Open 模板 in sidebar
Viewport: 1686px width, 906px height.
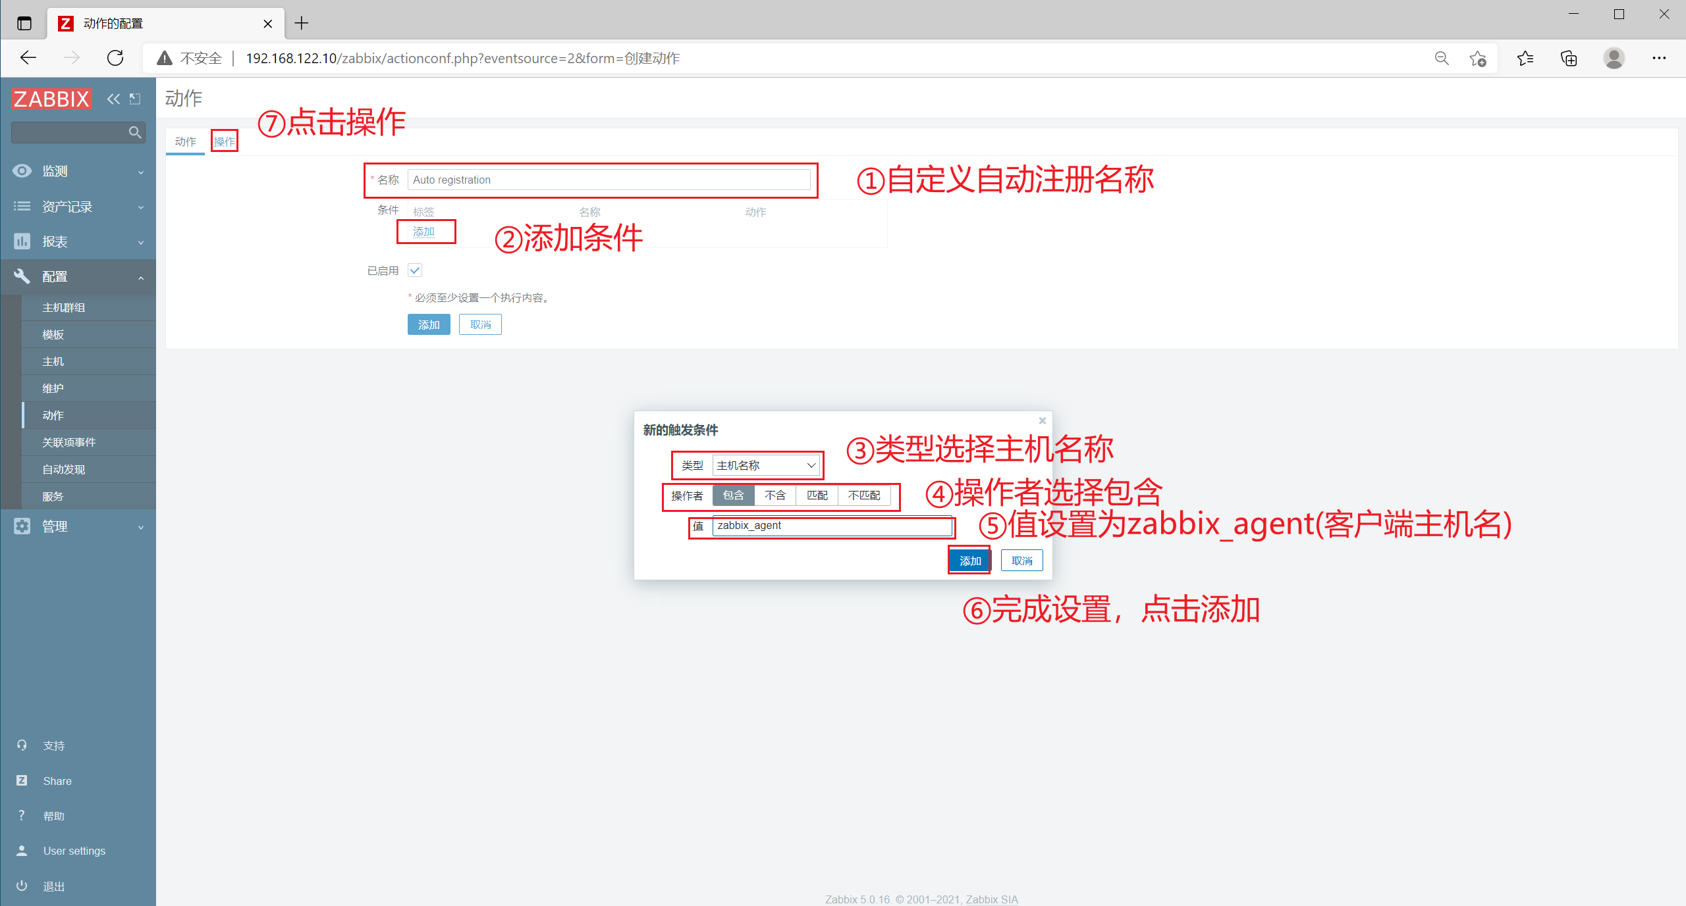pos(89,334)
